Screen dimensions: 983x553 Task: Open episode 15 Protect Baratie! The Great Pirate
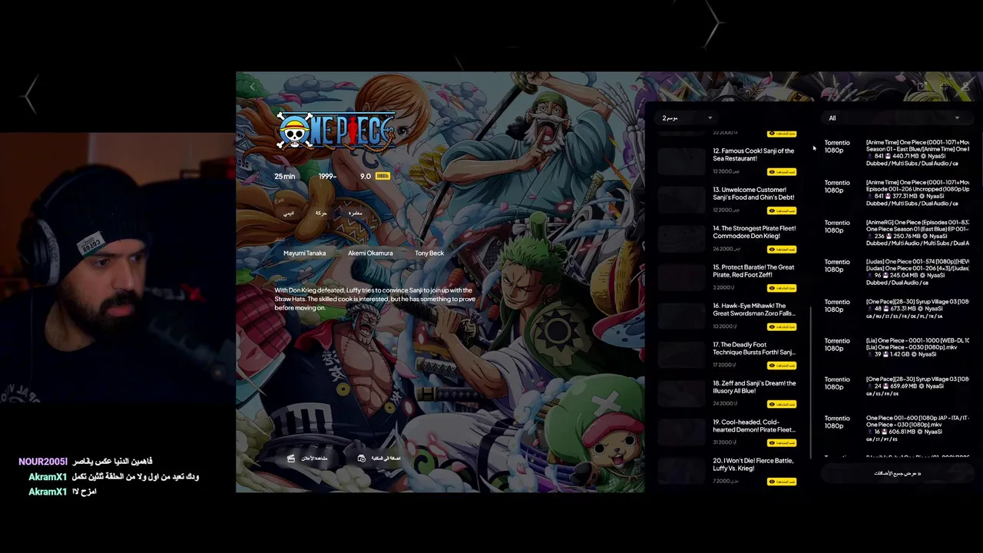tap(753, 271)
